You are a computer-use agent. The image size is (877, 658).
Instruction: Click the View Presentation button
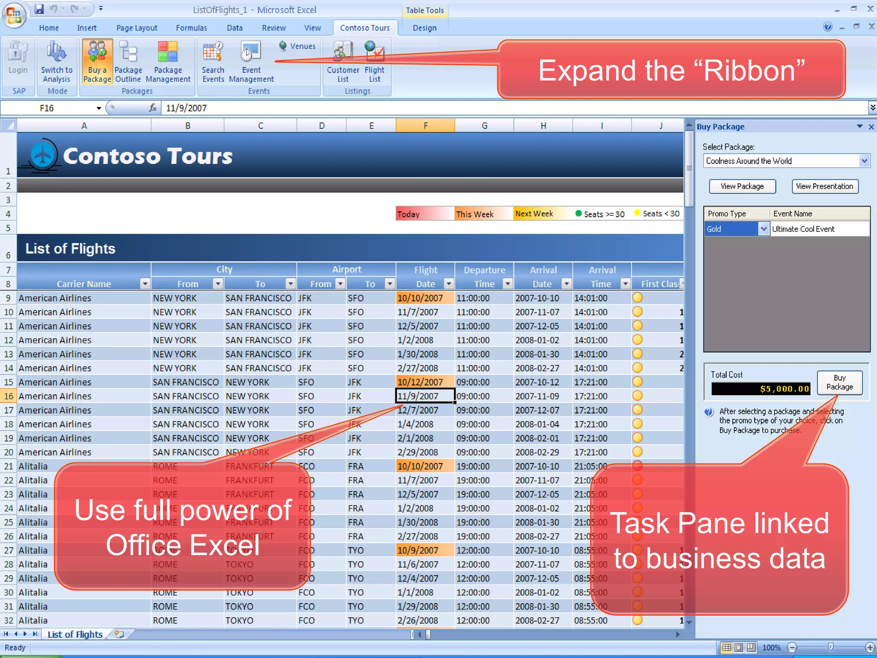(824, 186)
